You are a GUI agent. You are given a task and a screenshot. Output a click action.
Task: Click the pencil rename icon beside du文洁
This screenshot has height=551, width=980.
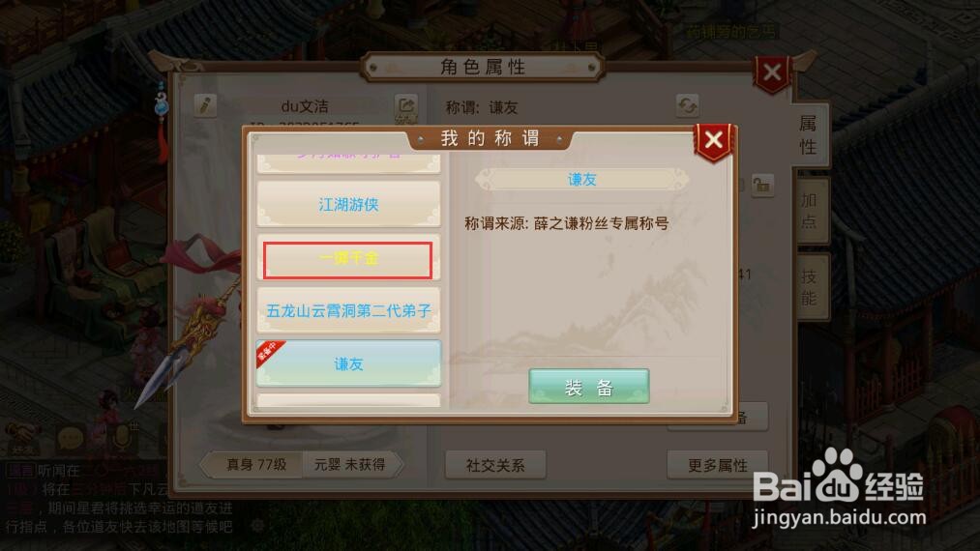pyautogui.click(x=204, y=105)
